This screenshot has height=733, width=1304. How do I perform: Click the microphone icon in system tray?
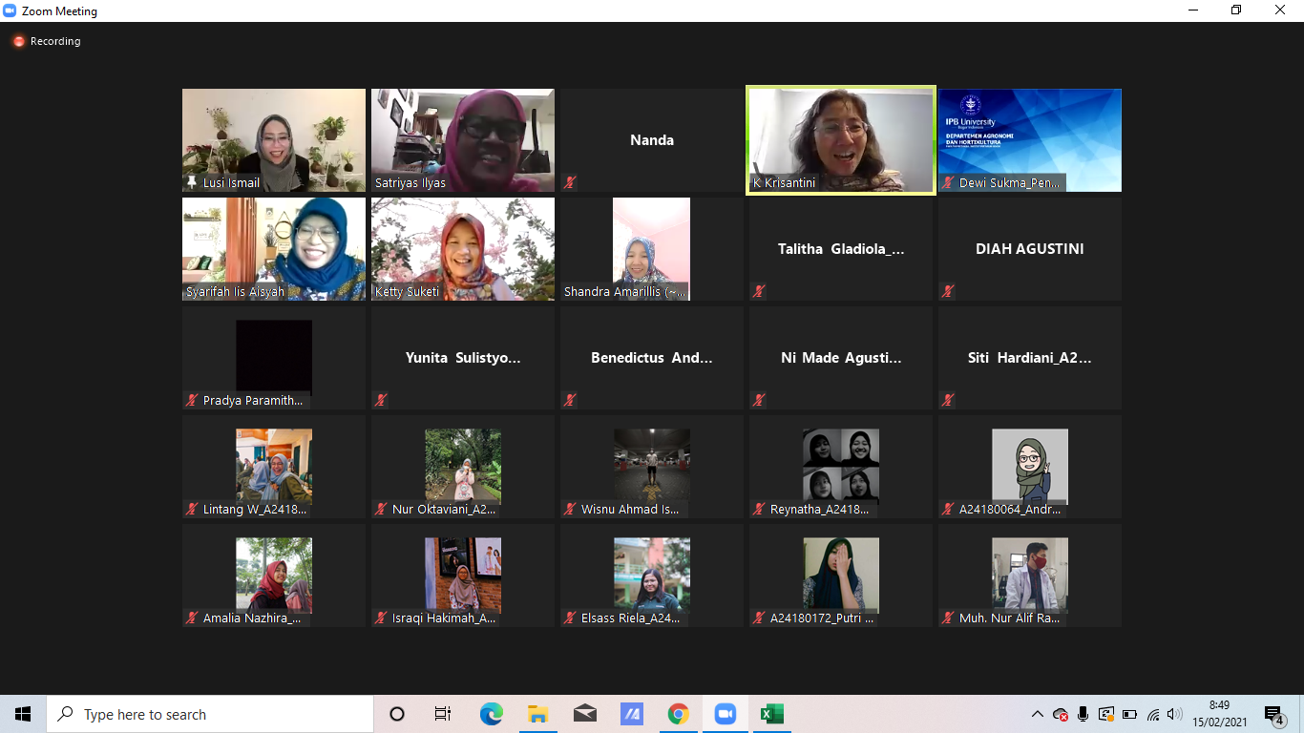[1083, 714]
